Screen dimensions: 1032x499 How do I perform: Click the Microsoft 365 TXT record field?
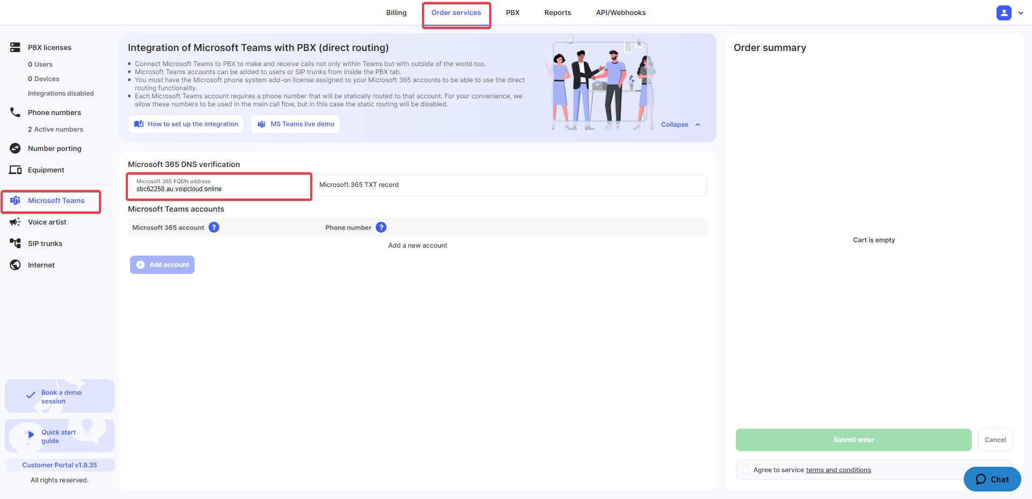click(x=510, y=185)
